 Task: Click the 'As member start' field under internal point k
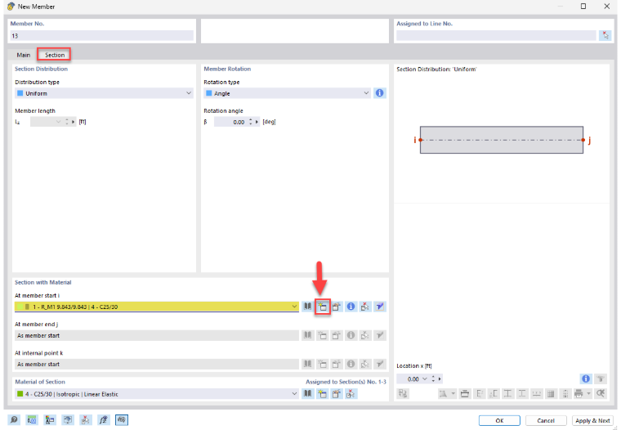(x=157, y=364)
